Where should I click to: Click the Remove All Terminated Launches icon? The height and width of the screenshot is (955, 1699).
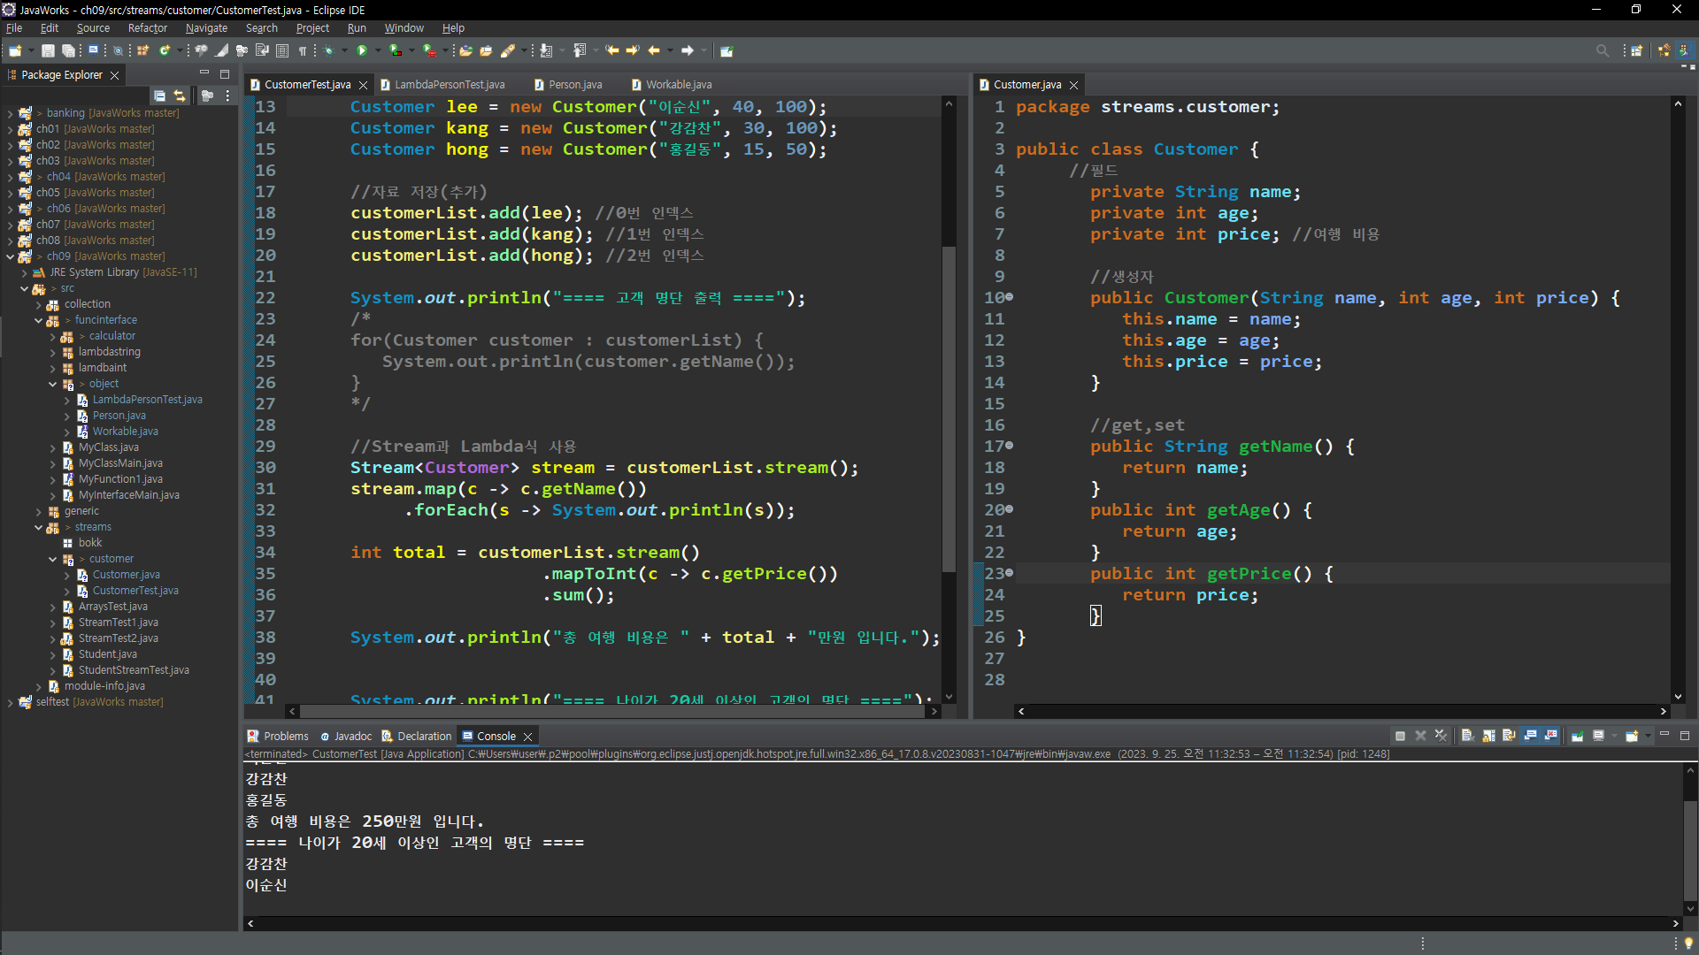pyautogui.click(x=1441, y=736)
